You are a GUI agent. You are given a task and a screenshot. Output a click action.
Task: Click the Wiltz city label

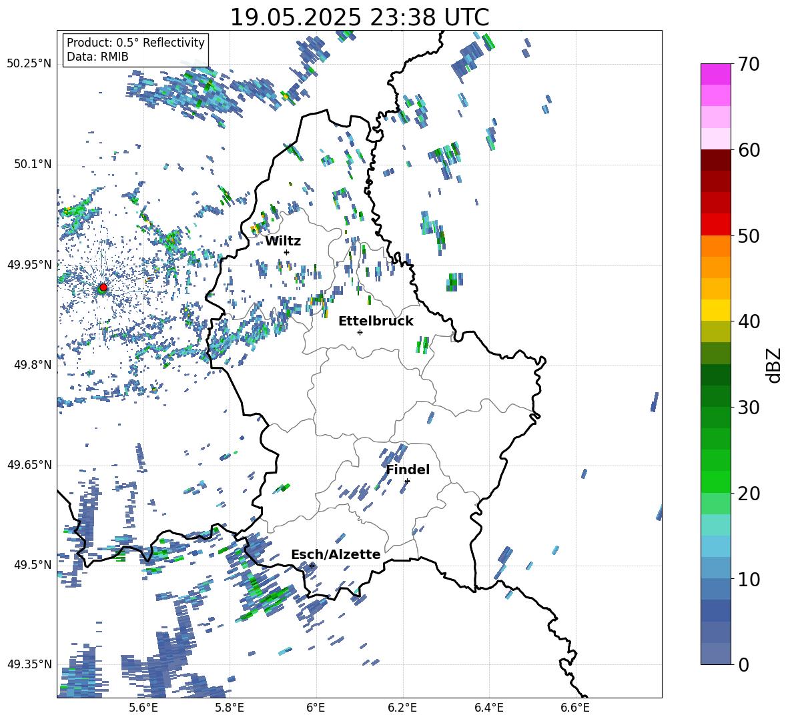pyautogui.click(x=283, y=241)
